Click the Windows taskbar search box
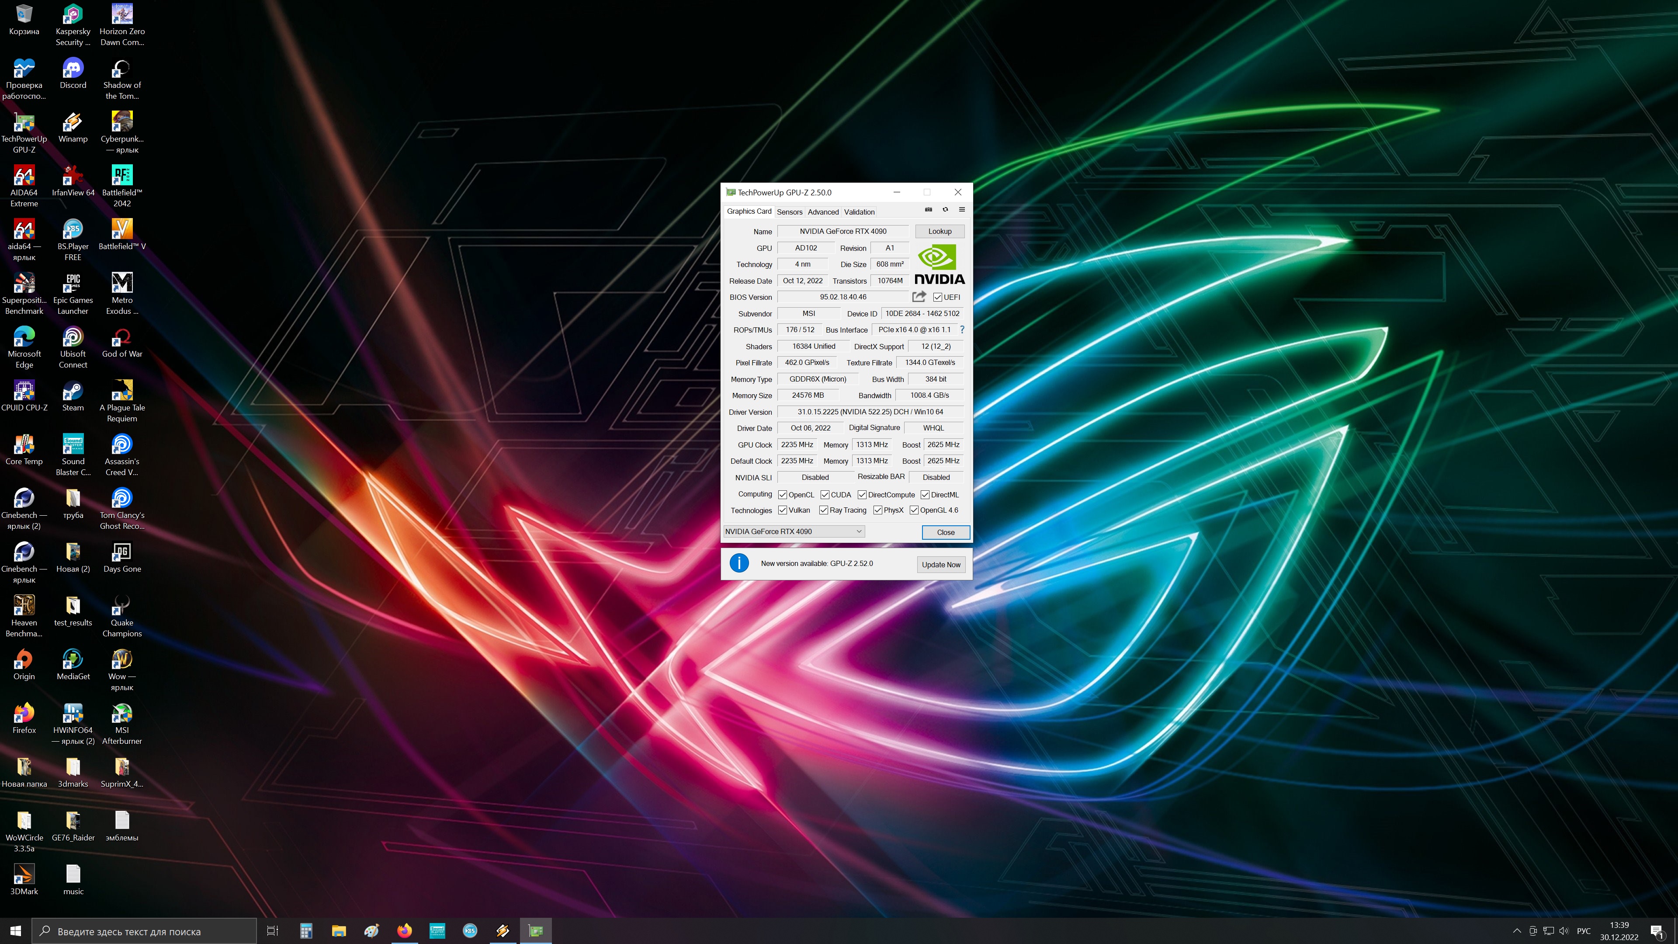The width and height of the screenshot is (1678, 944). (x=145, y=932)
